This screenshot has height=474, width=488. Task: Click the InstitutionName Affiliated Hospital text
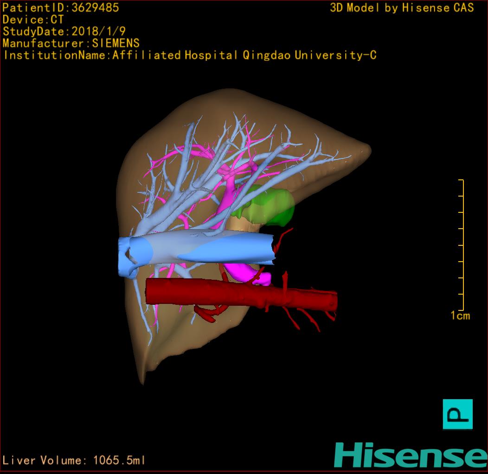click(x=190, y=55)
